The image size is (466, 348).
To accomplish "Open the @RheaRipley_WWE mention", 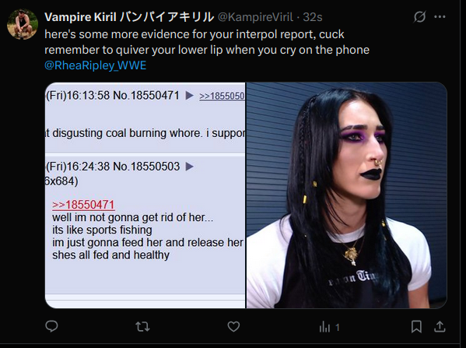I will click(96, 65).
